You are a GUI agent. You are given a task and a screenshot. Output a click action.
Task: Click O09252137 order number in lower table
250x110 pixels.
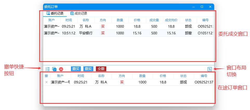[204, 82]
